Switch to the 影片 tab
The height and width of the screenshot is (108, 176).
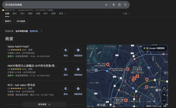click(46, 14)
